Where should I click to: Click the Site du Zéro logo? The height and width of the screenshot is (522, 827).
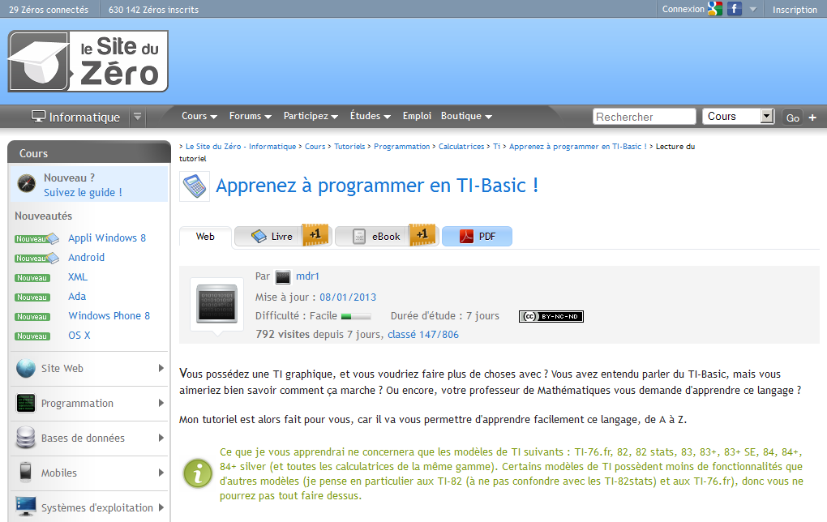point(88,61)
